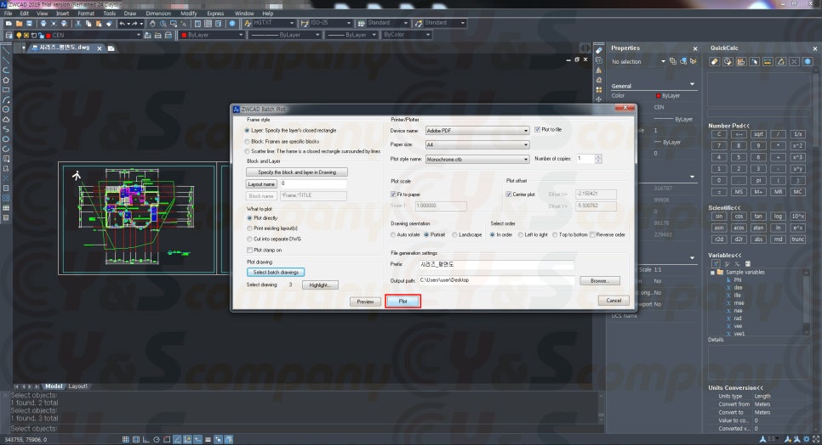Open ByLayer color control with red swatch

click(211, 35)
